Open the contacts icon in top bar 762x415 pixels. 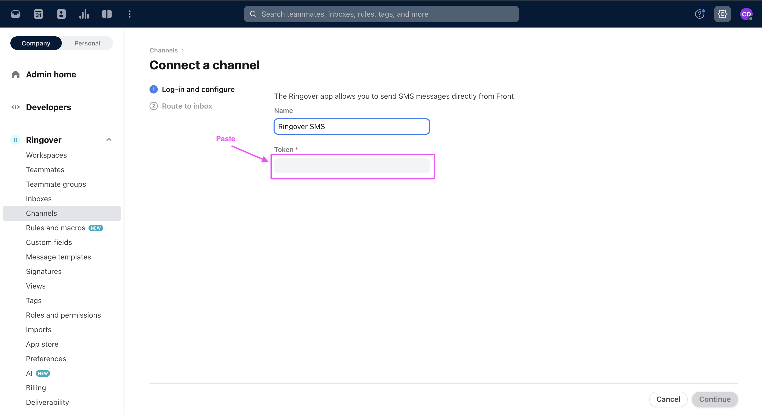coord(61,14)
